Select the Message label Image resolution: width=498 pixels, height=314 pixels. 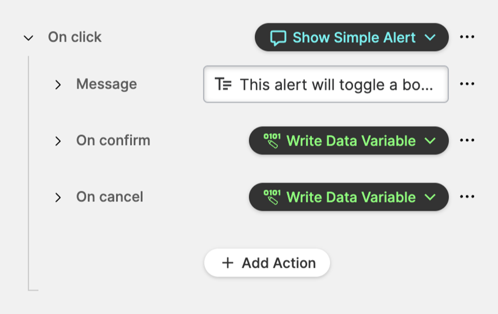(106, 84)
